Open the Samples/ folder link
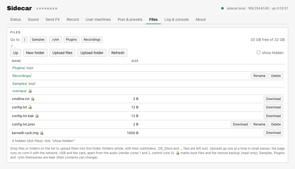 20,83
